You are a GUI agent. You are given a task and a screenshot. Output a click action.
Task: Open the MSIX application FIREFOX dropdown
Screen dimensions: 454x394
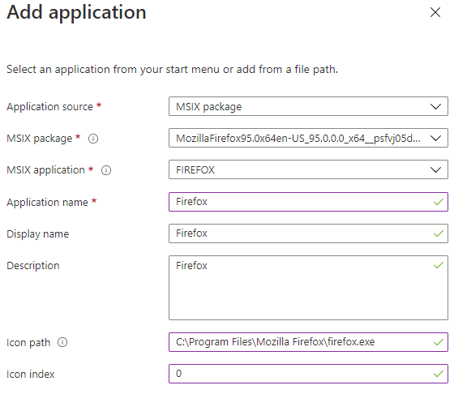pos(308,169)
